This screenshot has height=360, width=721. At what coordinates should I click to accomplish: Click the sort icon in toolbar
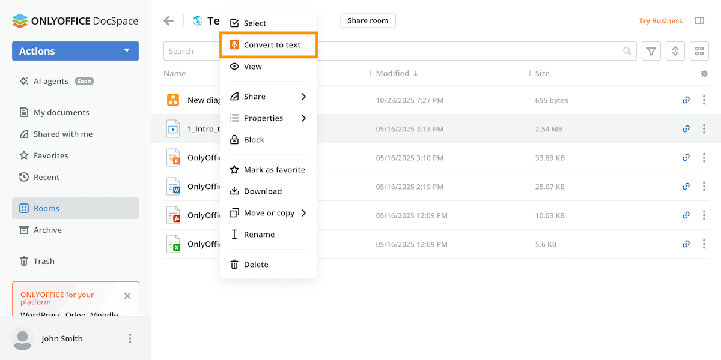(x=675, y=52)
